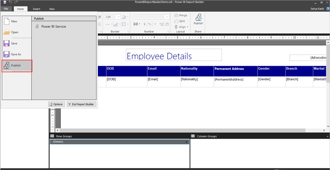Viewport: 330px width, 170px height.
Task: Open the Align dropdown in Layout
Action: 182,27
